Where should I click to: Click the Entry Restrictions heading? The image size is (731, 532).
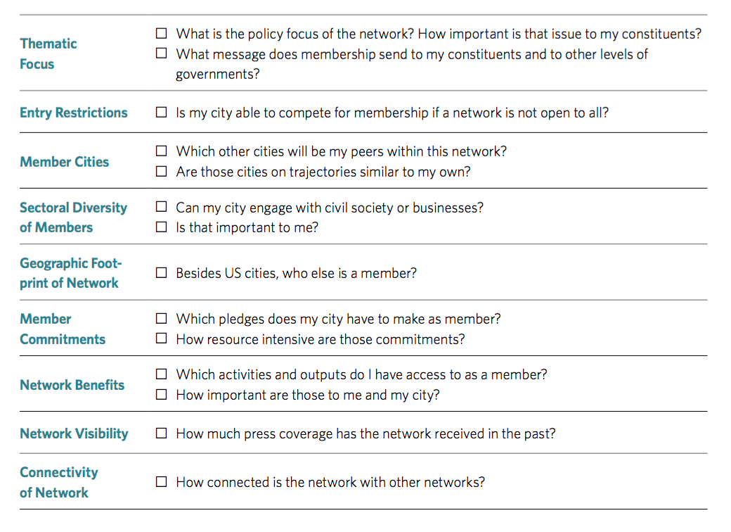74,113
